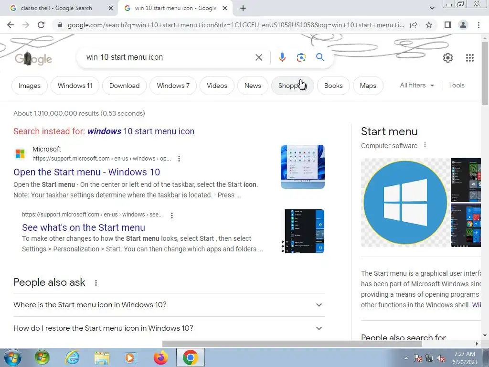Open blue Windows logo image
The image size is (489, 367).
coord(405,203)
